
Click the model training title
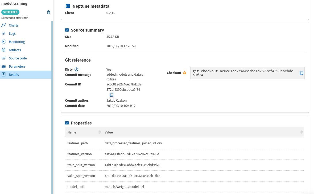click(x=14, y=3)
